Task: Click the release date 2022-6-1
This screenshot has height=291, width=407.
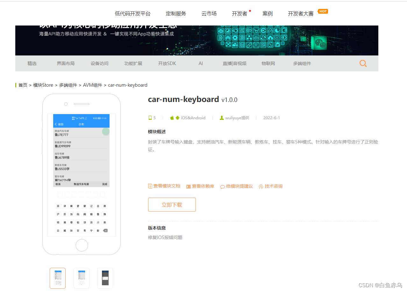Action: [x=272, y=118]
